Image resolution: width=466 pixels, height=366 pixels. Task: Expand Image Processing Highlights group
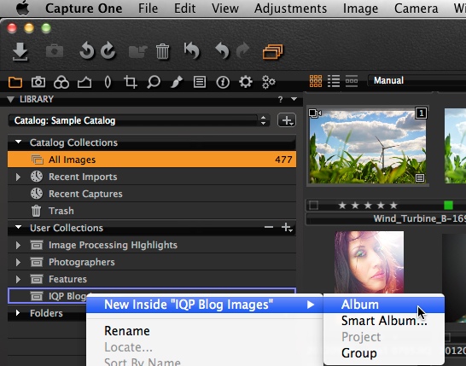point(18,245)
